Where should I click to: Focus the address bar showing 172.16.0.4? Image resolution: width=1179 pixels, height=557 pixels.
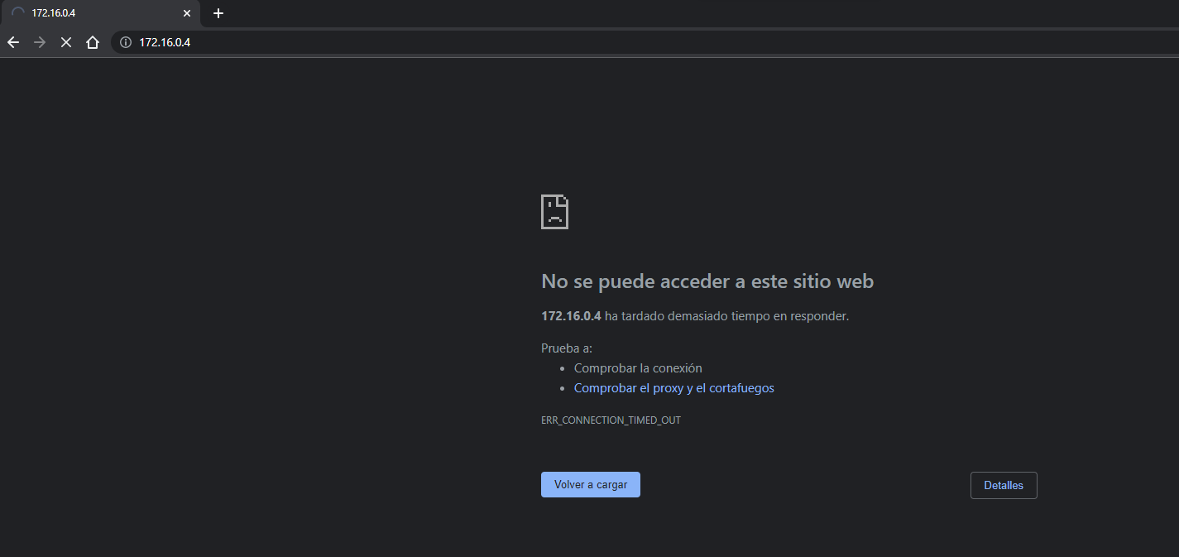[x=645, y=42]
